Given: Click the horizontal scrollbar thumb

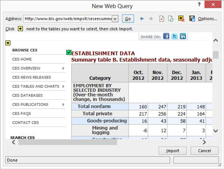Looking at the screenshot, I should pyautogui.click(x=68, y=142).
